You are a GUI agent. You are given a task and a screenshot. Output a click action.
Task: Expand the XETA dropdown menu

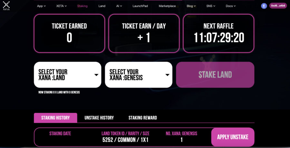pyautogui.click(x=62, y=6)
